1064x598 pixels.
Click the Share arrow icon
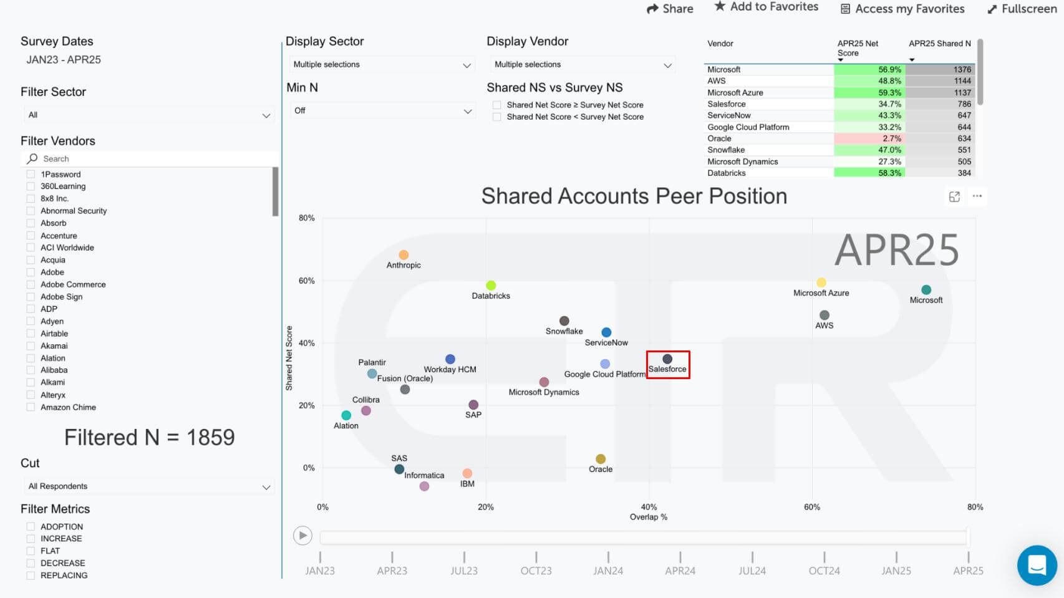651,9
